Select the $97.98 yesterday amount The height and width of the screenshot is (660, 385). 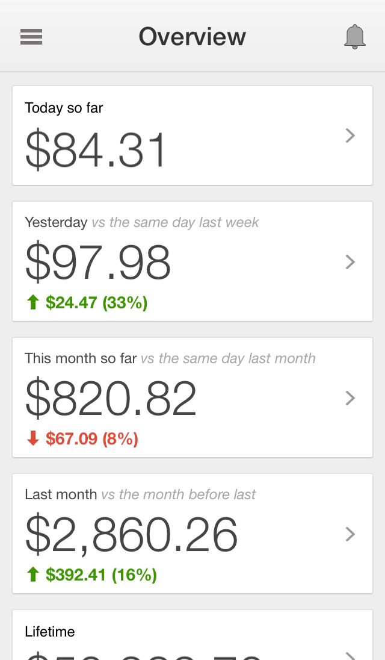(98, 263)
